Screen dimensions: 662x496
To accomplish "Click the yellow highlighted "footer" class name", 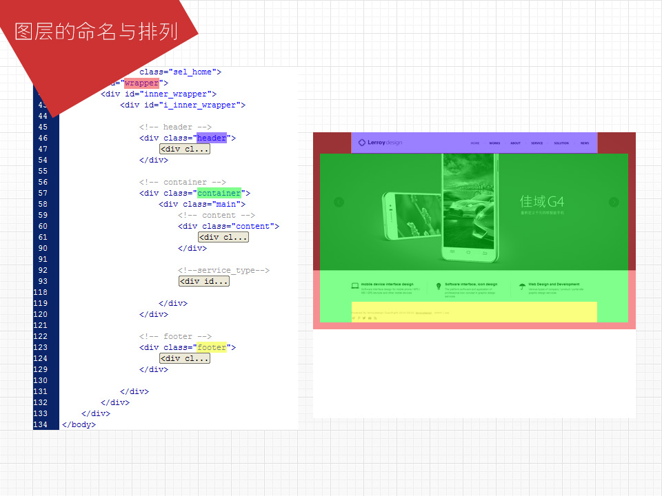I will coord(212,347).
